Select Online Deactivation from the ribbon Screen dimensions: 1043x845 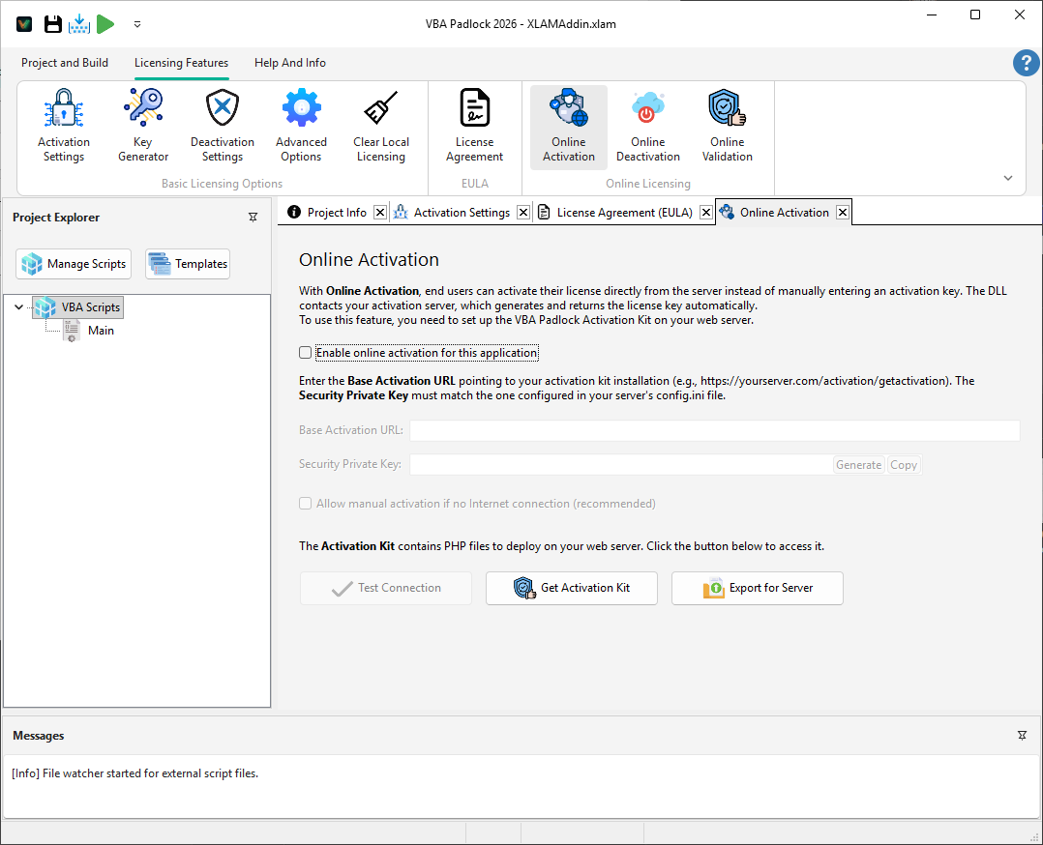(x=648, y=124)
